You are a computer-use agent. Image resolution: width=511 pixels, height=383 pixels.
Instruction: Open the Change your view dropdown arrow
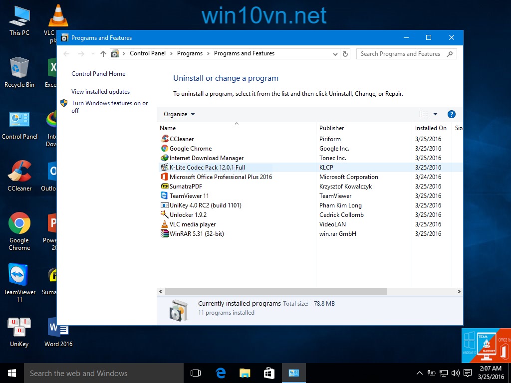(x=435, y=114)
